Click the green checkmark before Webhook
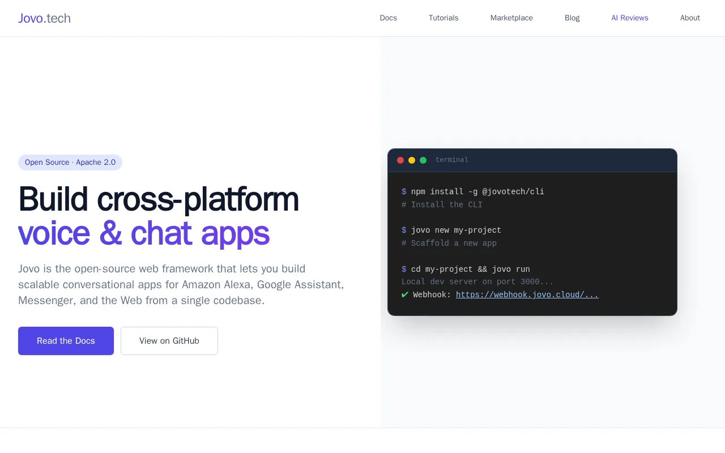 point(405,294)
